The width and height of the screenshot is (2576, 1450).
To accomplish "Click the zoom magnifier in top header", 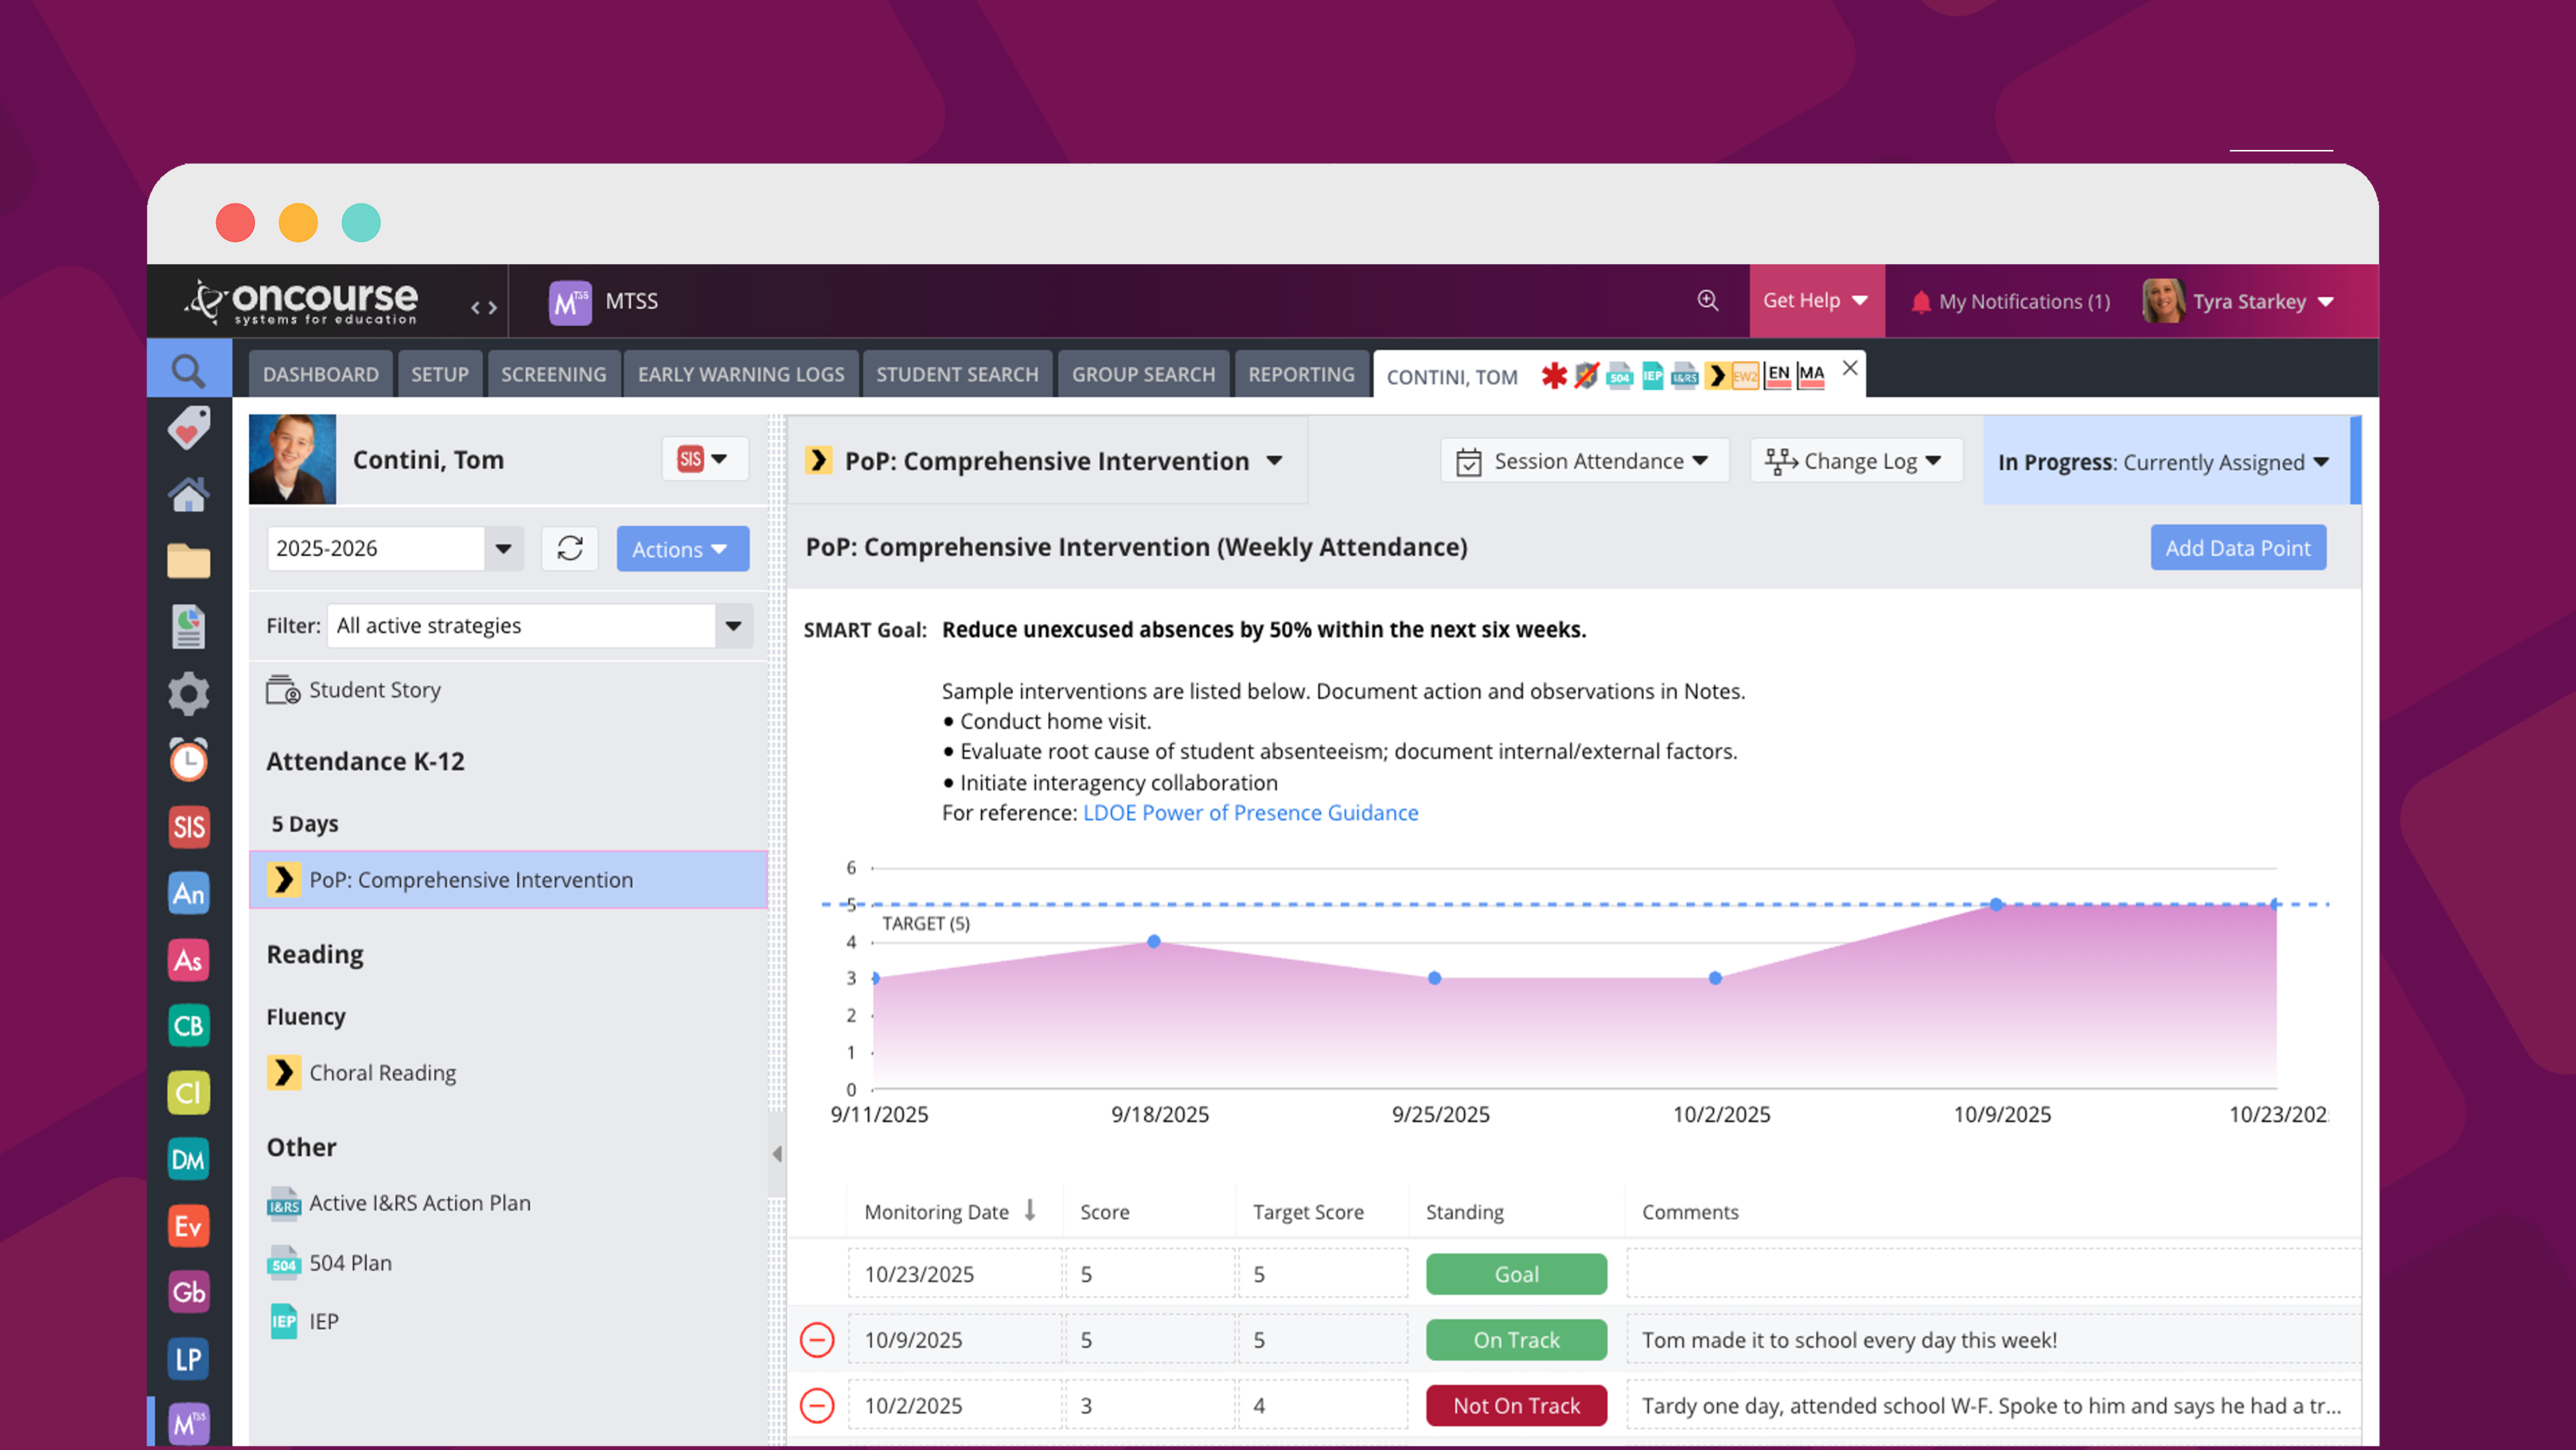I will tap(1708, 301).
